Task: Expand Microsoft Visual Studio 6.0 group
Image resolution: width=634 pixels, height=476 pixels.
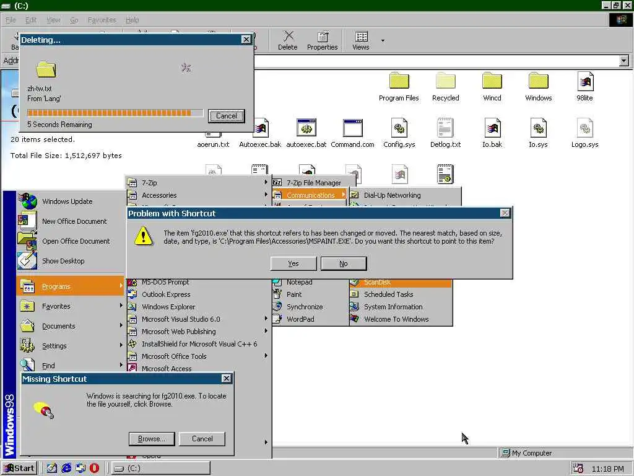Action: tap(198, 319)
